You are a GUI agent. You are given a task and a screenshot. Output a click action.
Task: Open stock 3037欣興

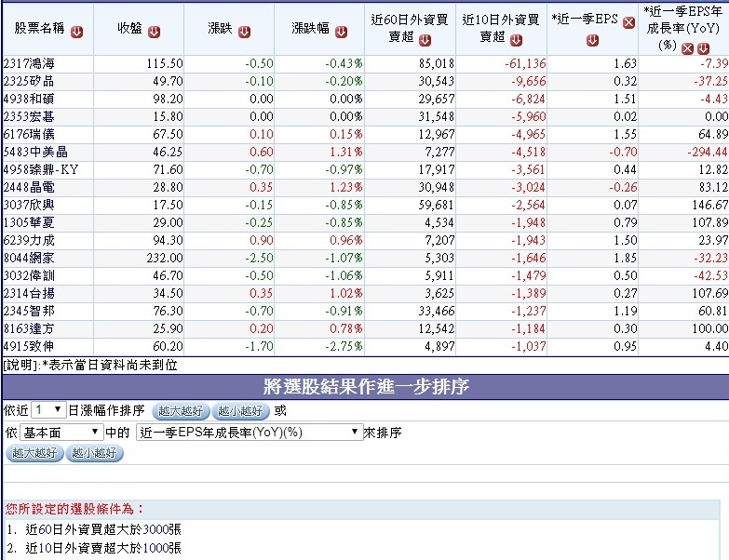(29, 205)
